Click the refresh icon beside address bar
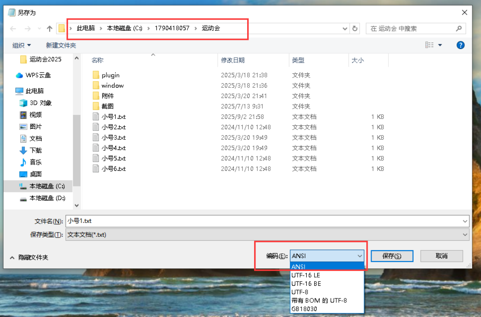 point(355,29)
